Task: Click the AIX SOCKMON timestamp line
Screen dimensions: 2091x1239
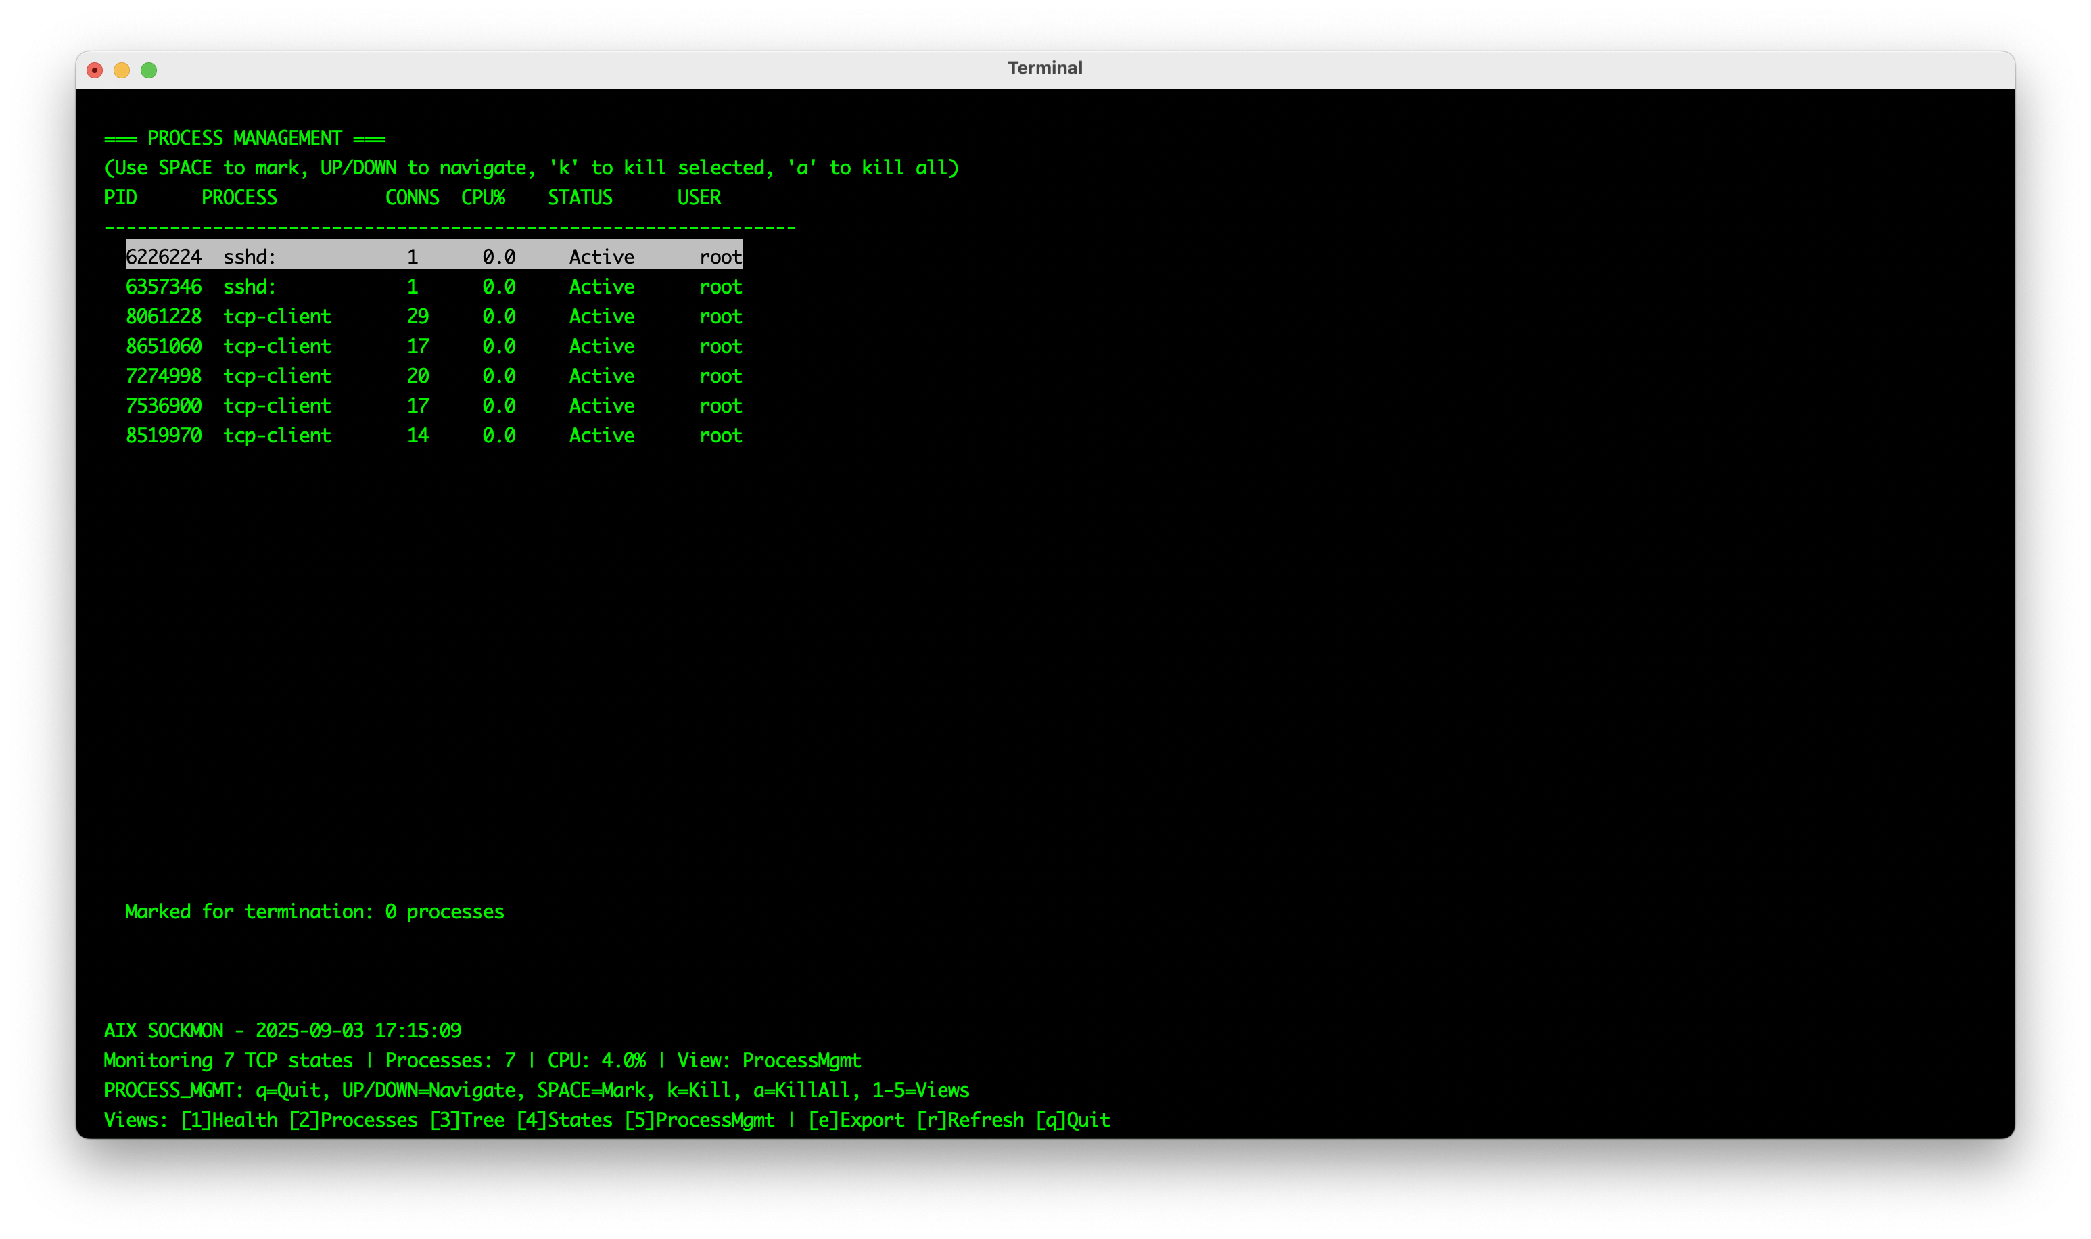Action: pyautogui.click(x=282, y=1031)
